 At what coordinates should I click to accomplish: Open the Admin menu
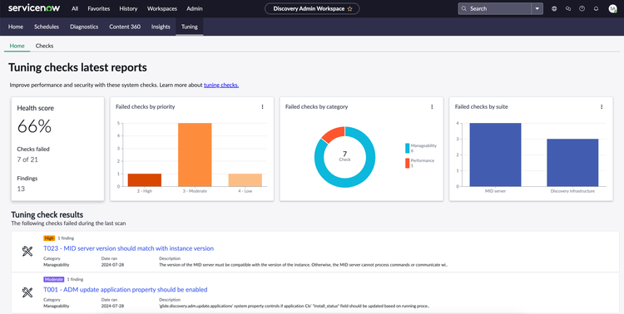click(195, 9)
